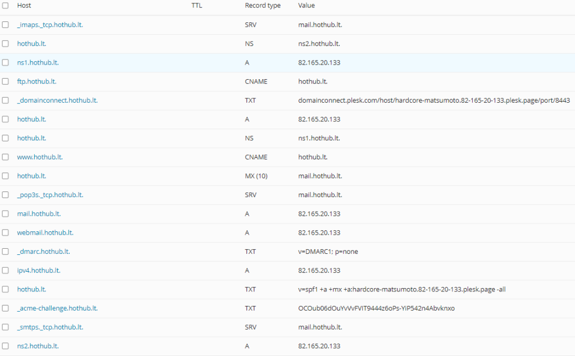
Task: Open the _smtps._tcp.hothub.lt. host link
Action: 50,327
